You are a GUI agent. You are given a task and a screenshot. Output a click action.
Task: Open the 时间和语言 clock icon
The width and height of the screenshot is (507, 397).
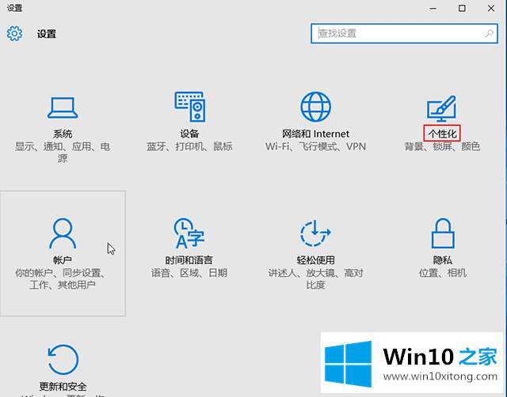(189, 233)
